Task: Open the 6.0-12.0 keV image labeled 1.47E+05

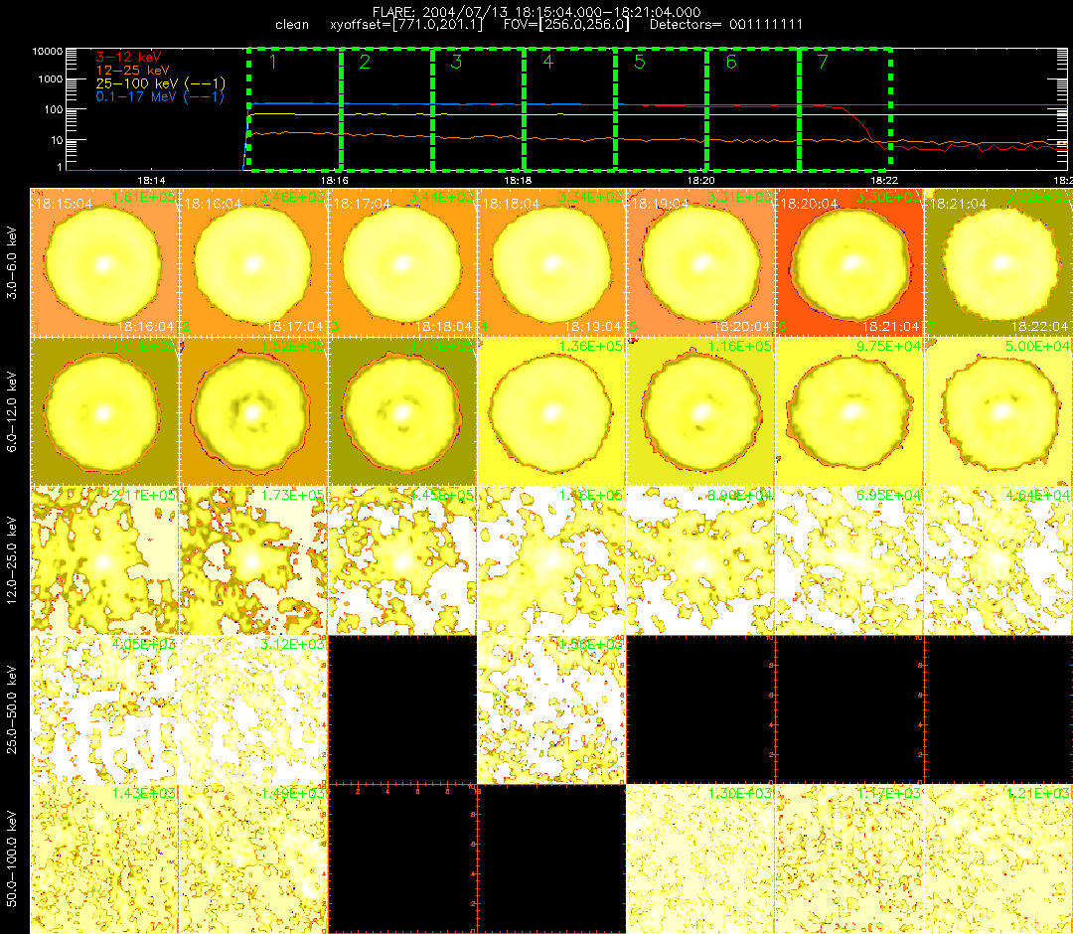Action: coord(403,412)
